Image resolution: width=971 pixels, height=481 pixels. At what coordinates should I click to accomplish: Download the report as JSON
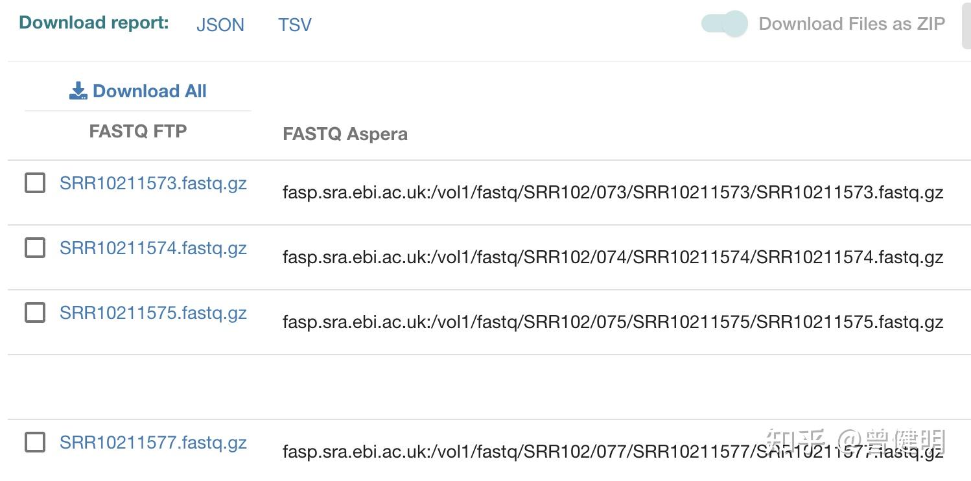tap(220, 25)
